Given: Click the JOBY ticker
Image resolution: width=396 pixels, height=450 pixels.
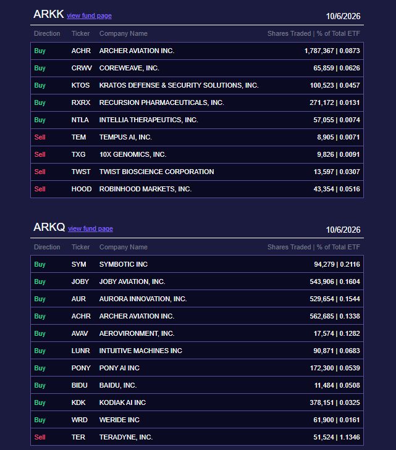Looking at the screenshot, I should pos(80,281).
